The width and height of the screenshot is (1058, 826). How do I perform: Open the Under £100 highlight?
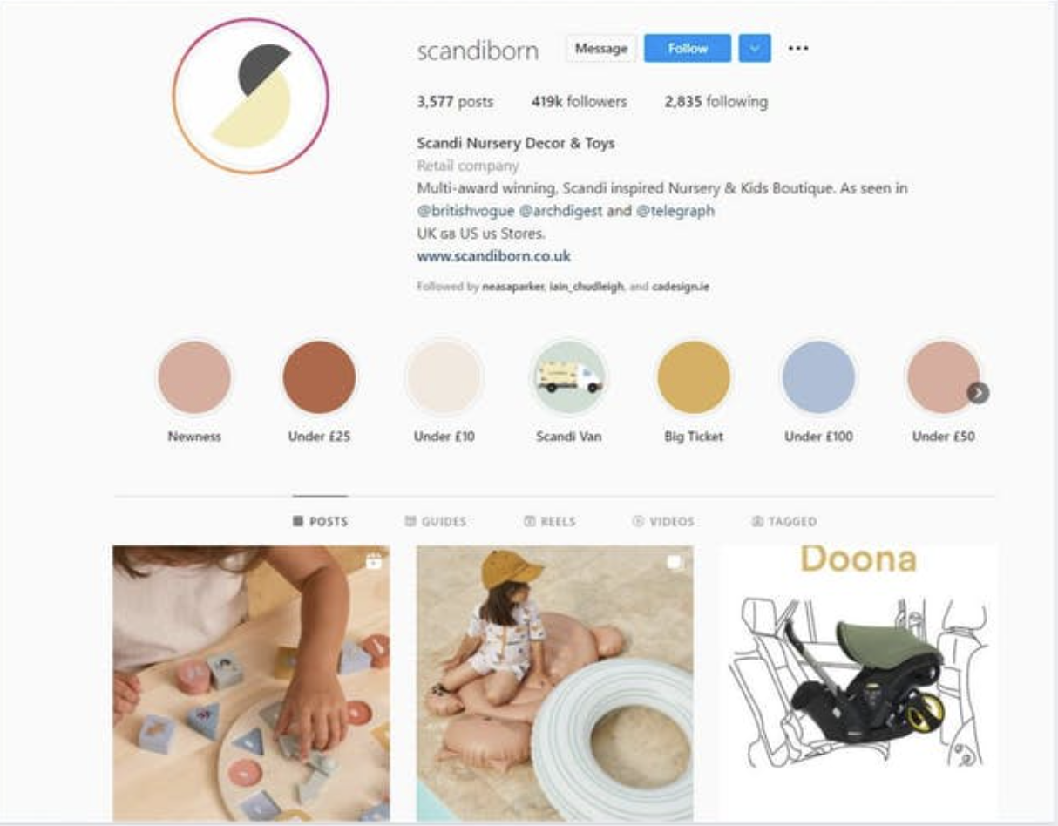[818, 377]
